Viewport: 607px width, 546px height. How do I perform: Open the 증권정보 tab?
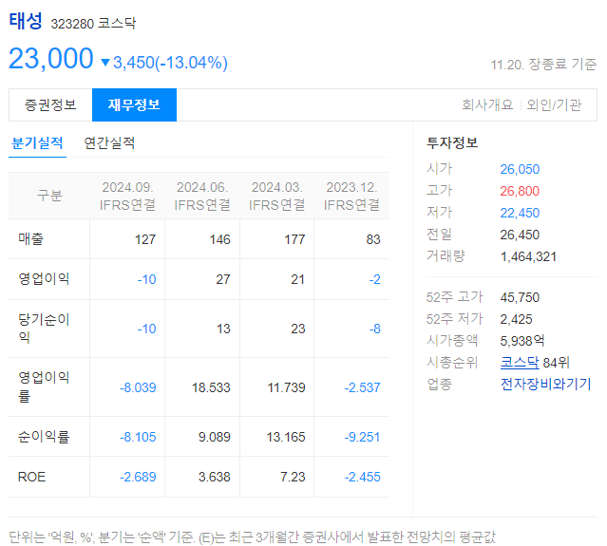point(50,104)
